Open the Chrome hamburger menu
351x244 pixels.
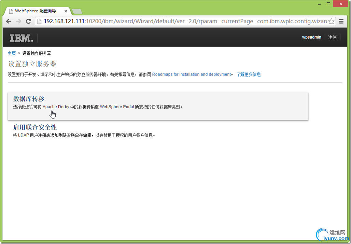pyautogui.click(x=341, y=21)
